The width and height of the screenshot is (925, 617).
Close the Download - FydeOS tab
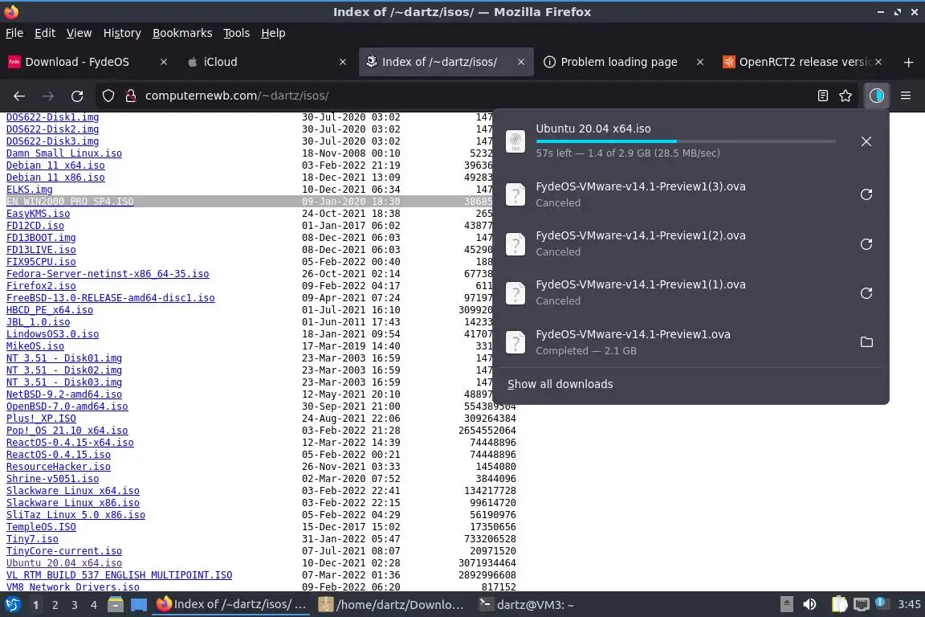pyautogui.click(x=164, y=62)
